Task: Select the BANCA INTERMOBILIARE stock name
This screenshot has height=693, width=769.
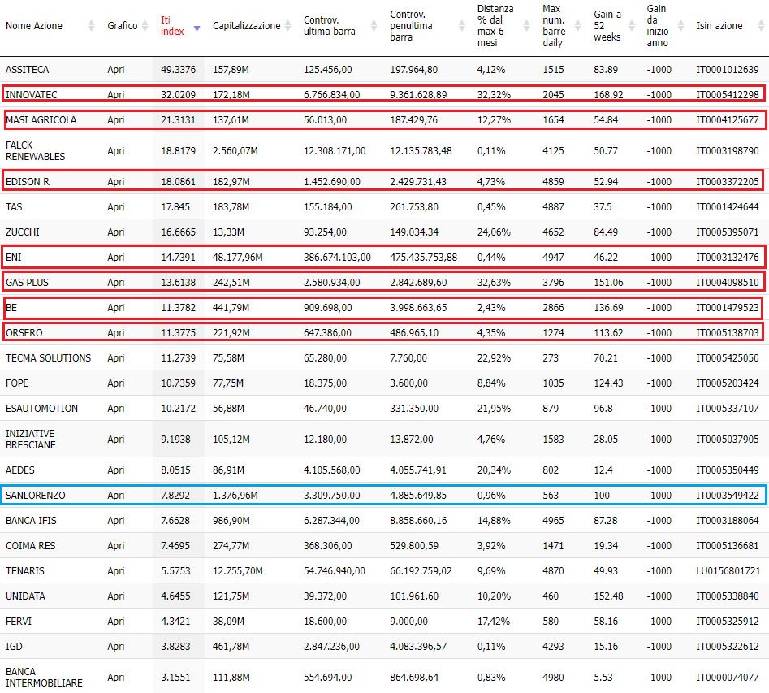Action: click(44, 678)
